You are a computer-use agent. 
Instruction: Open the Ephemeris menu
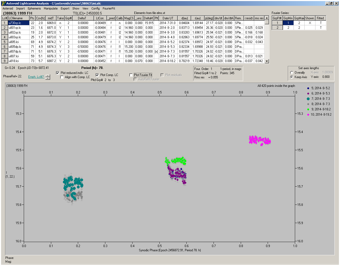pyautogui.click(x=34, y=8)
